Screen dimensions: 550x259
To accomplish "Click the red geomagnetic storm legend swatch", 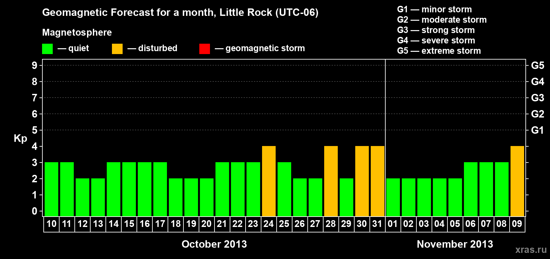I will [x=204, y=49].
